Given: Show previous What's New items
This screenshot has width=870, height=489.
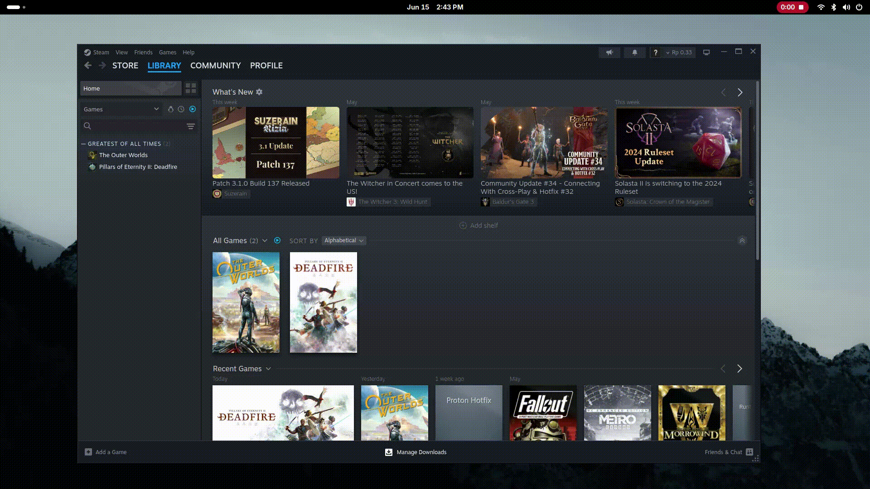Looking at the screenshot, I should pos(724,92).
